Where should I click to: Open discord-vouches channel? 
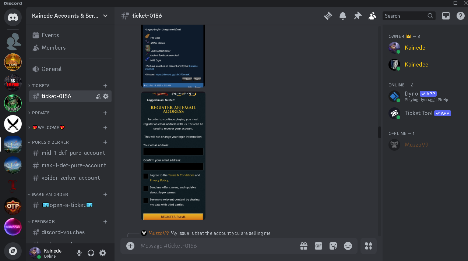70,232
